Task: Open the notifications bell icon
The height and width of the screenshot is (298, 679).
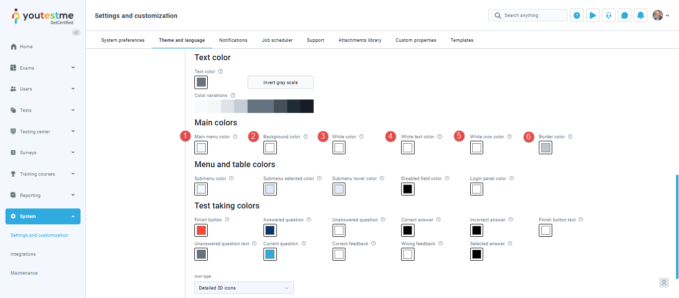Action: pyautogui.click(x=641, y=15)
